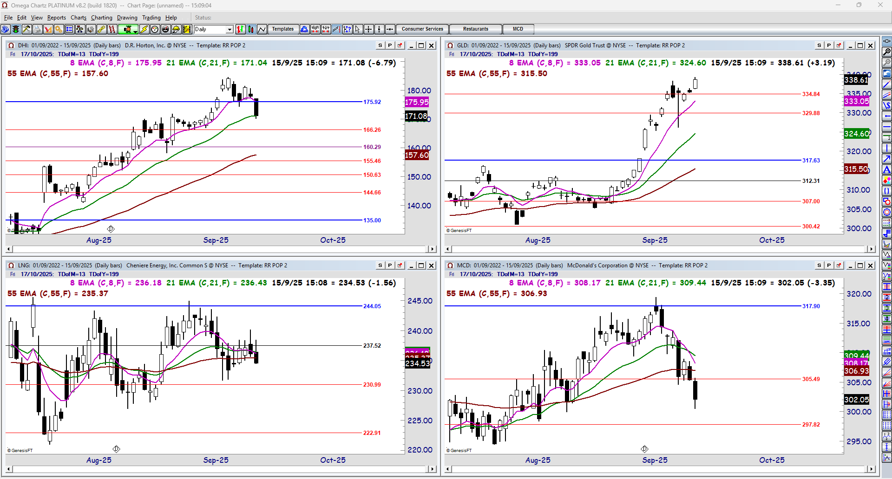The height and width of the screenshot is (479, 892).
Task: Select the parallel channel lines tool
Action: (x=886, y=95)
